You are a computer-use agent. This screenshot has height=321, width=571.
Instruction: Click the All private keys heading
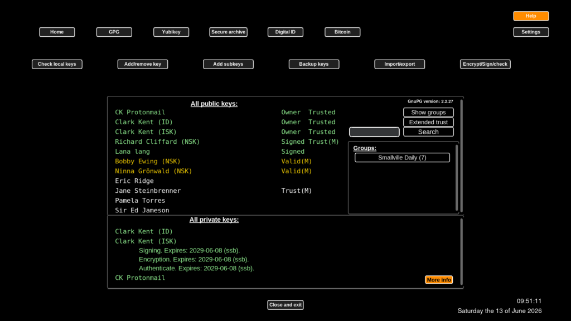[214, 220]
